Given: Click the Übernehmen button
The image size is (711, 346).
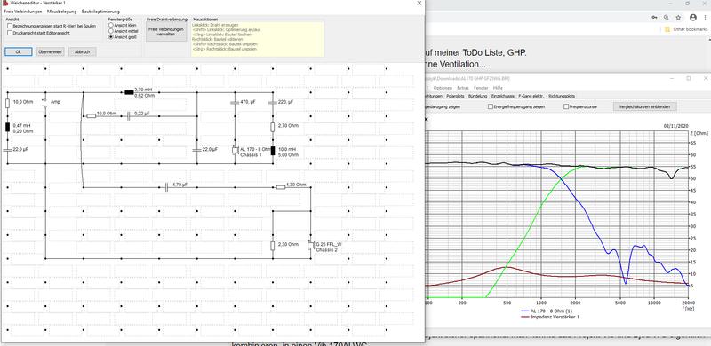Looking at the screenshot, I should pyautogui.click(x=51, y=52).
